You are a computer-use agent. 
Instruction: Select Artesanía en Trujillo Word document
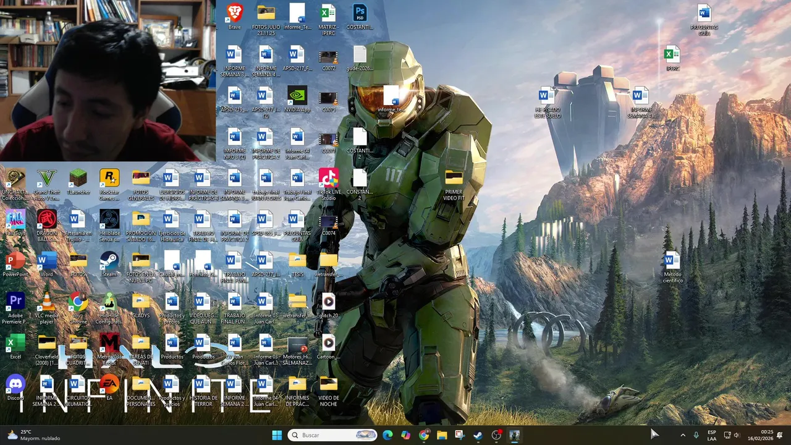click(x=78, y=226)
